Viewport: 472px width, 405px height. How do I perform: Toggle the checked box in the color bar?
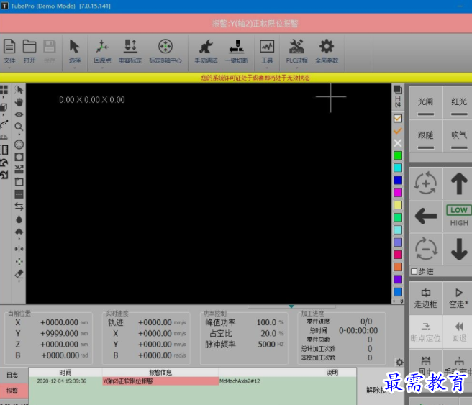pos(398,118)
